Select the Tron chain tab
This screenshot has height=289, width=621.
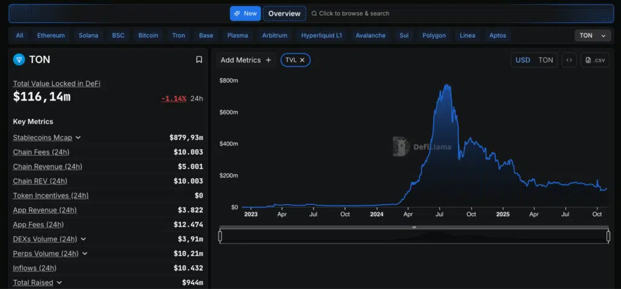click(179, 36)
